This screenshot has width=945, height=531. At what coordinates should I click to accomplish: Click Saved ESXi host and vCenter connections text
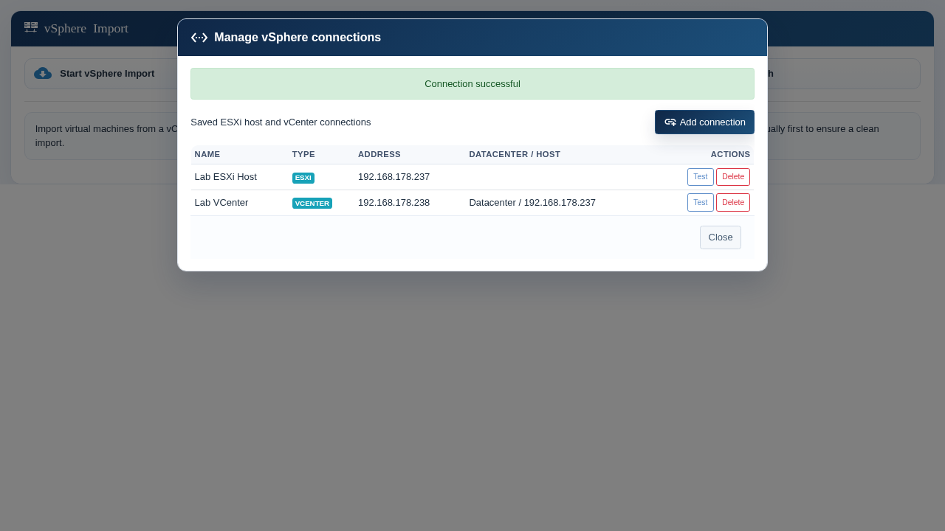coord(281,122)
